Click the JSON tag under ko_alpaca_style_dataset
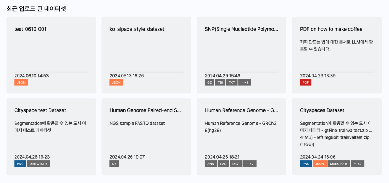 (116, 83)
